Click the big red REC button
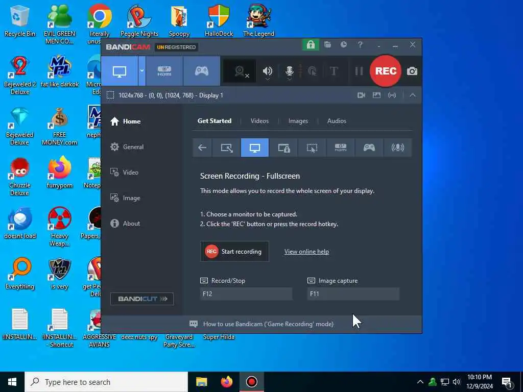523x392 pixels. [x=386, y=71]
